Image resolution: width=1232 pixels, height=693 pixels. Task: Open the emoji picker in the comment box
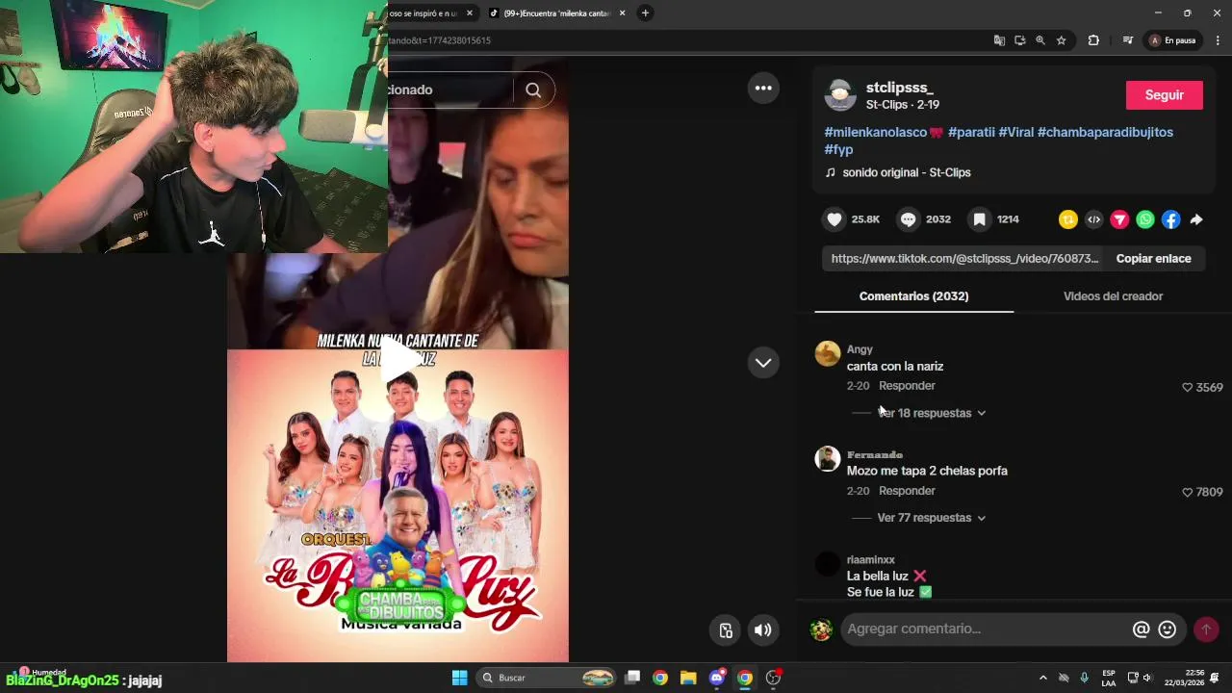coord(1168,629)
